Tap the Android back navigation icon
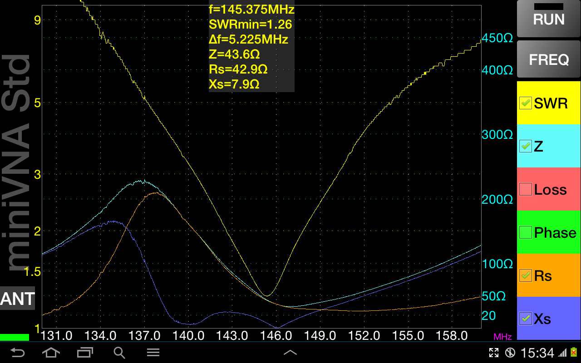Image resolution: width=581 pixels, height=363 pixels. point(17,353)
